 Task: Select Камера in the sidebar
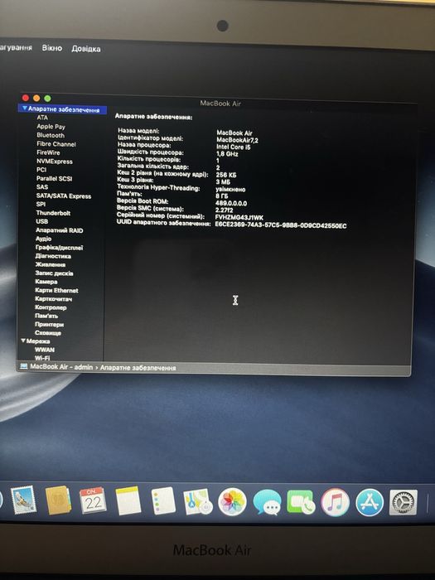tap(46, 282)
